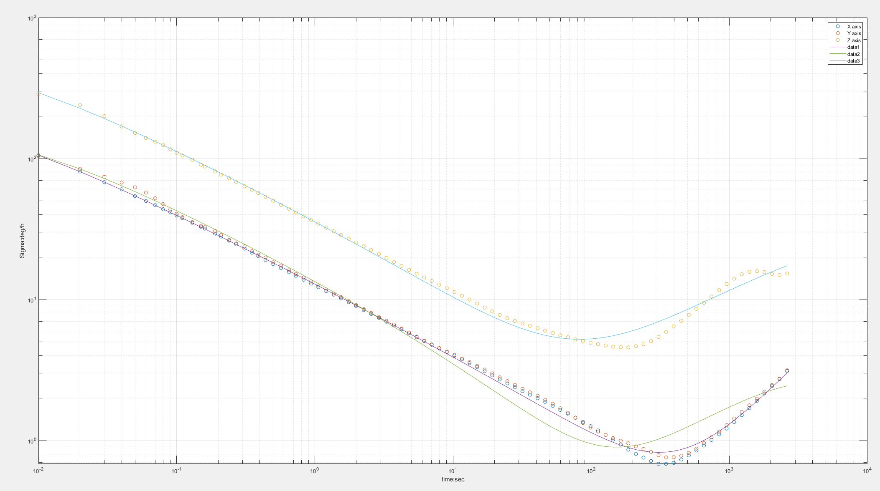Click the 'data2' legend label text
The width and height of the screenshot is (880, 491).
[x=853, y=54]
